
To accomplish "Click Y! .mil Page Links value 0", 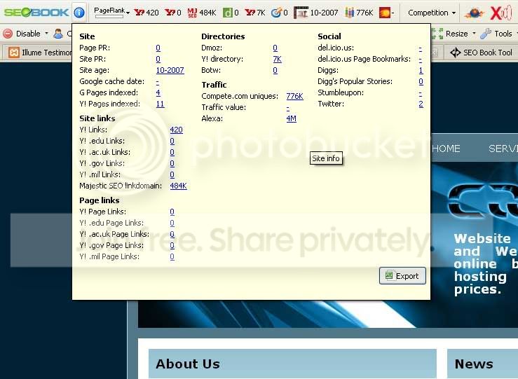I will (172, 256).
